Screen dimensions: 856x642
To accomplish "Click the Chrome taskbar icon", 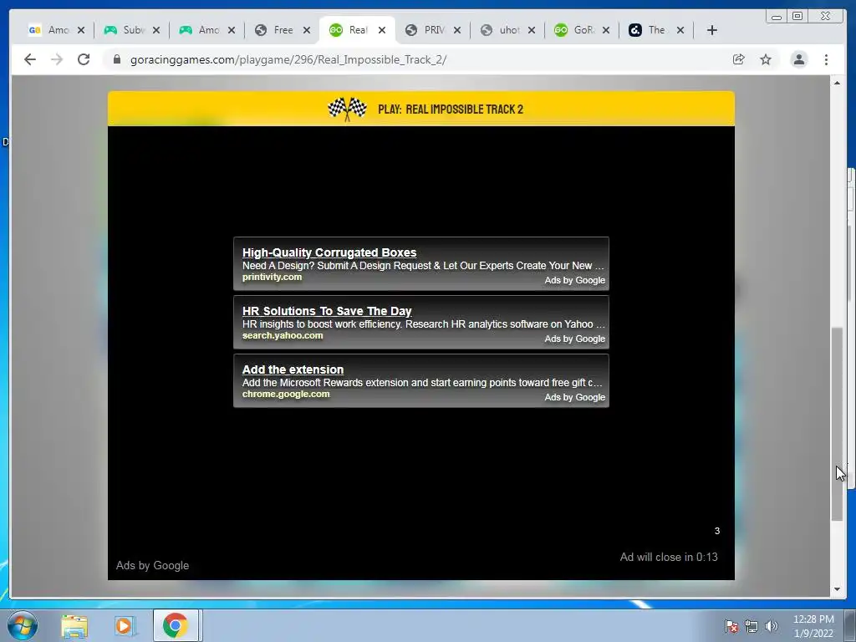I will (x=176, y=625).
